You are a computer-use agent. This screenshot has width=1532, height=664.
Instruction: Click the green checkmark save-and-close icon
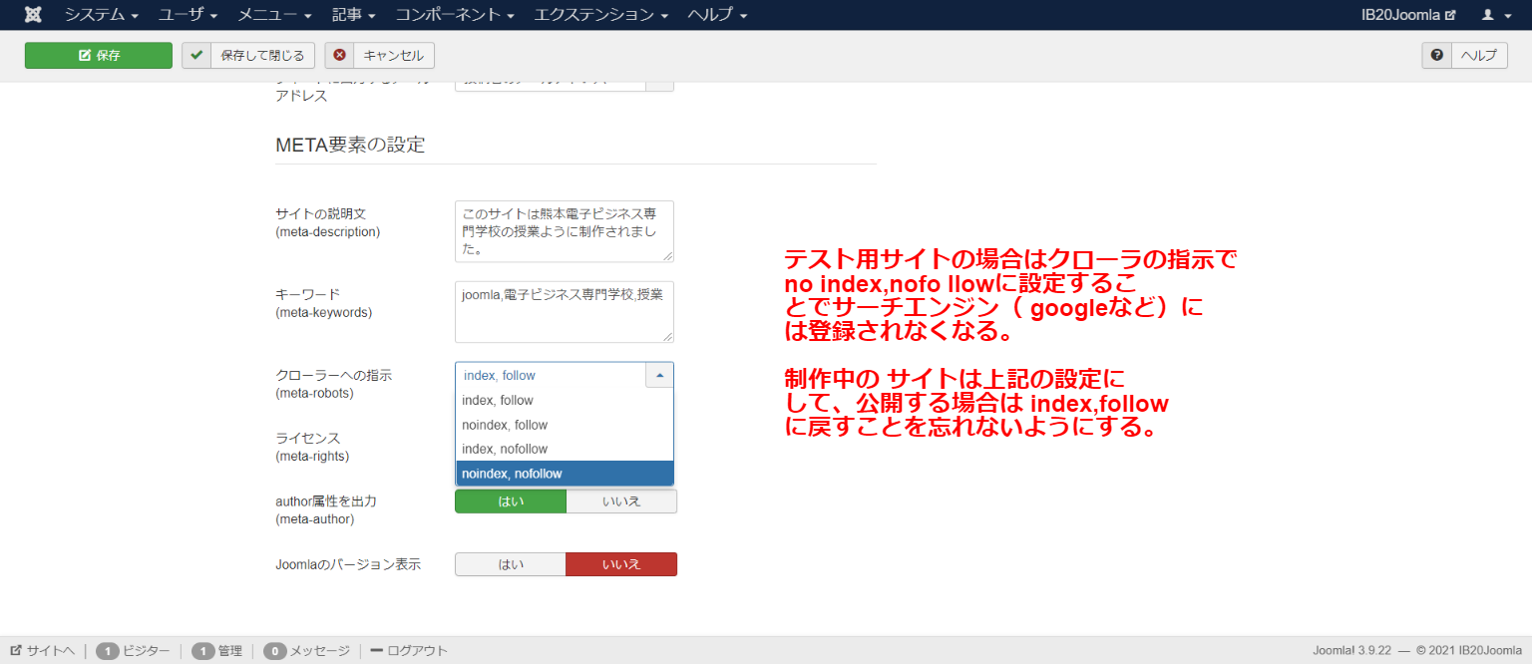pos(196,56)
